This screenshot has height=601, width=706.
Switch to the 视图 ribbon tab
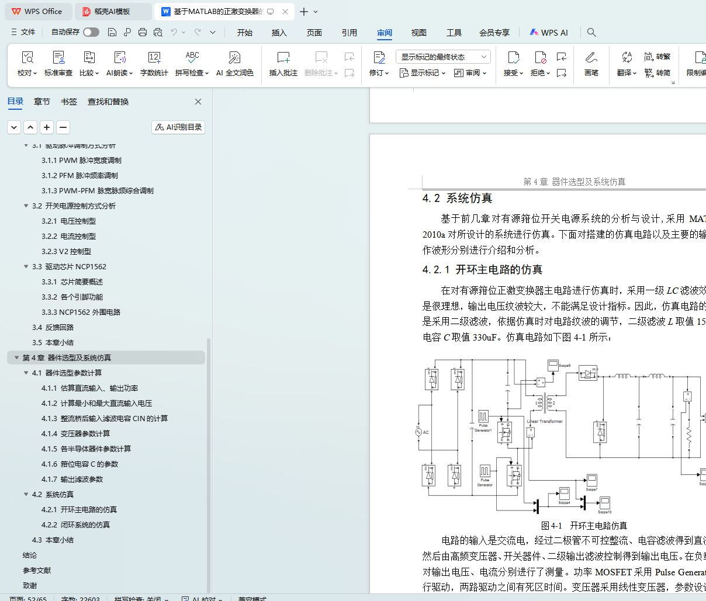(x=418, y=33)
